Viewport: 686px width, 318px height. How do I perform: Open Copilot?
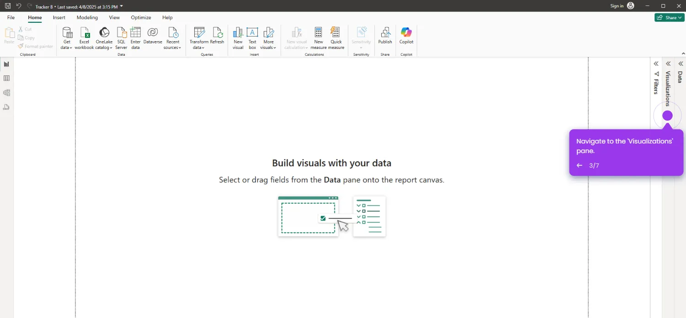(406, 36)
